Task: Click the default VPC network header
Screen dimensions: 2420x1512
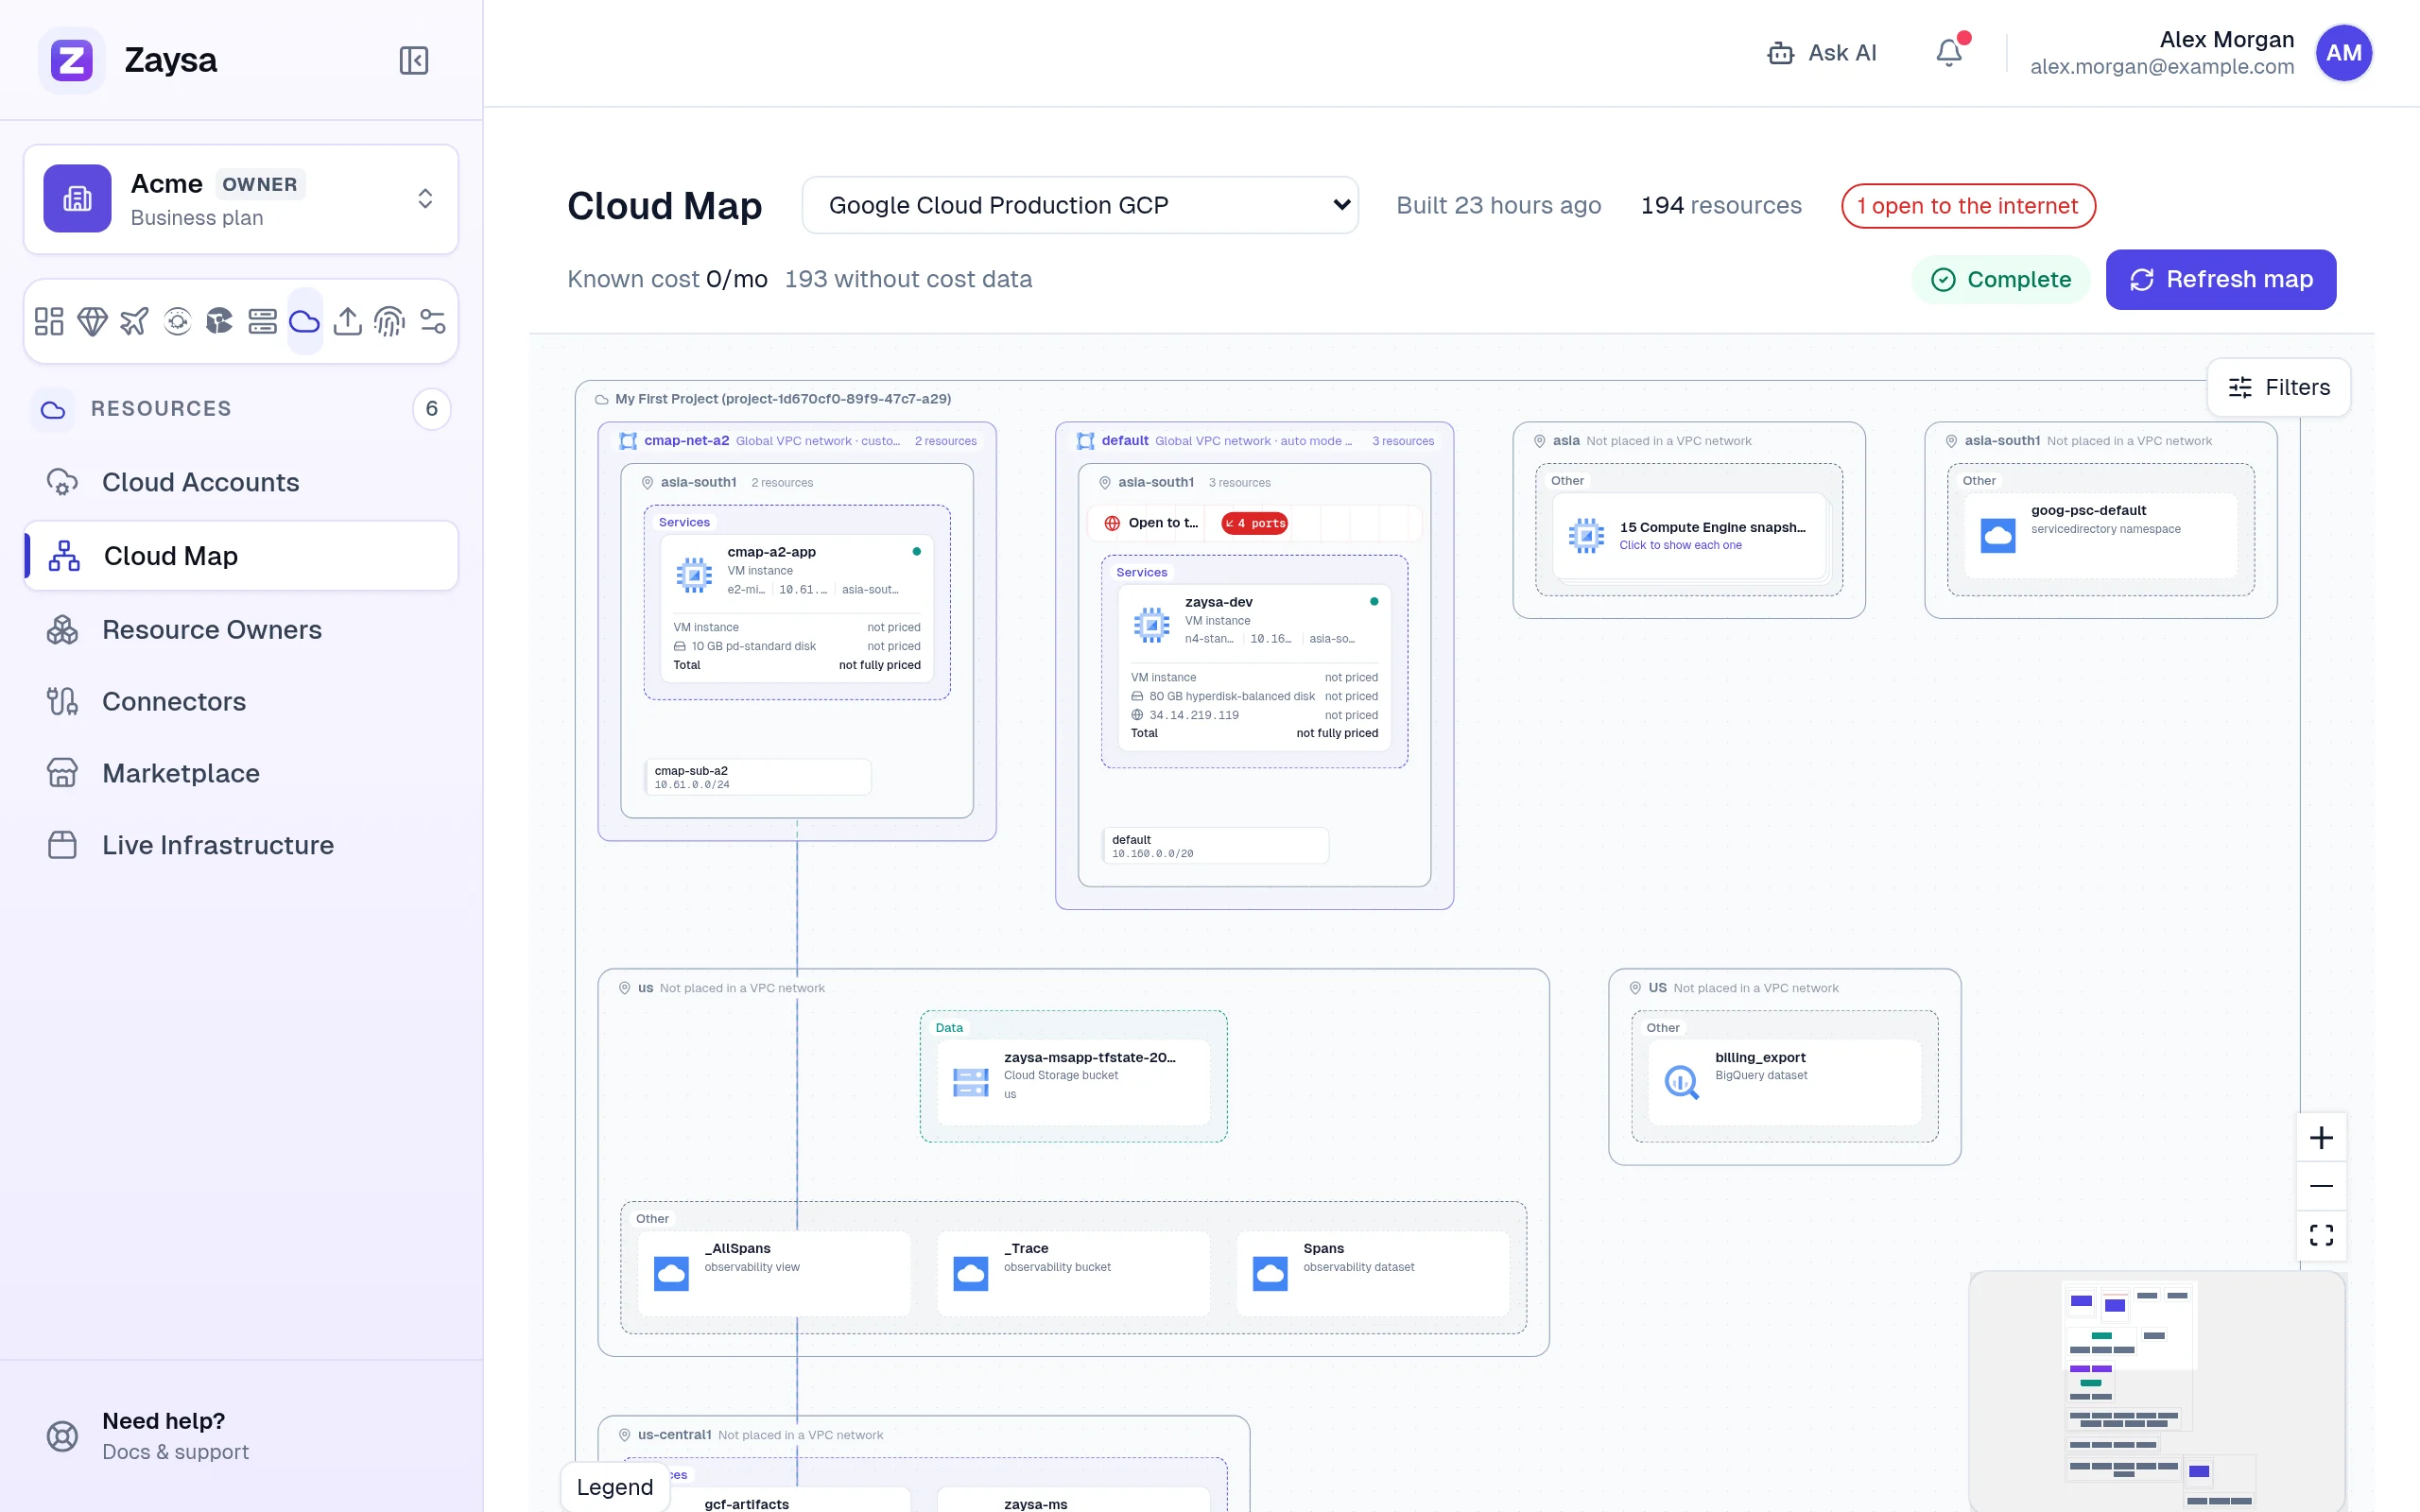Action: pyautogui.click(x=1254, y=441)
